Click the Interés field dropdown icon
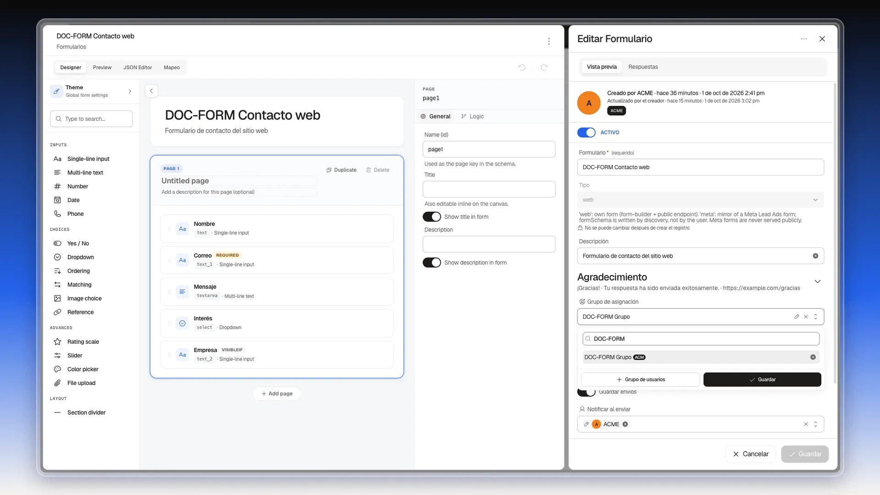This screenshot has width=880, height=495. [x=182, y=323]
